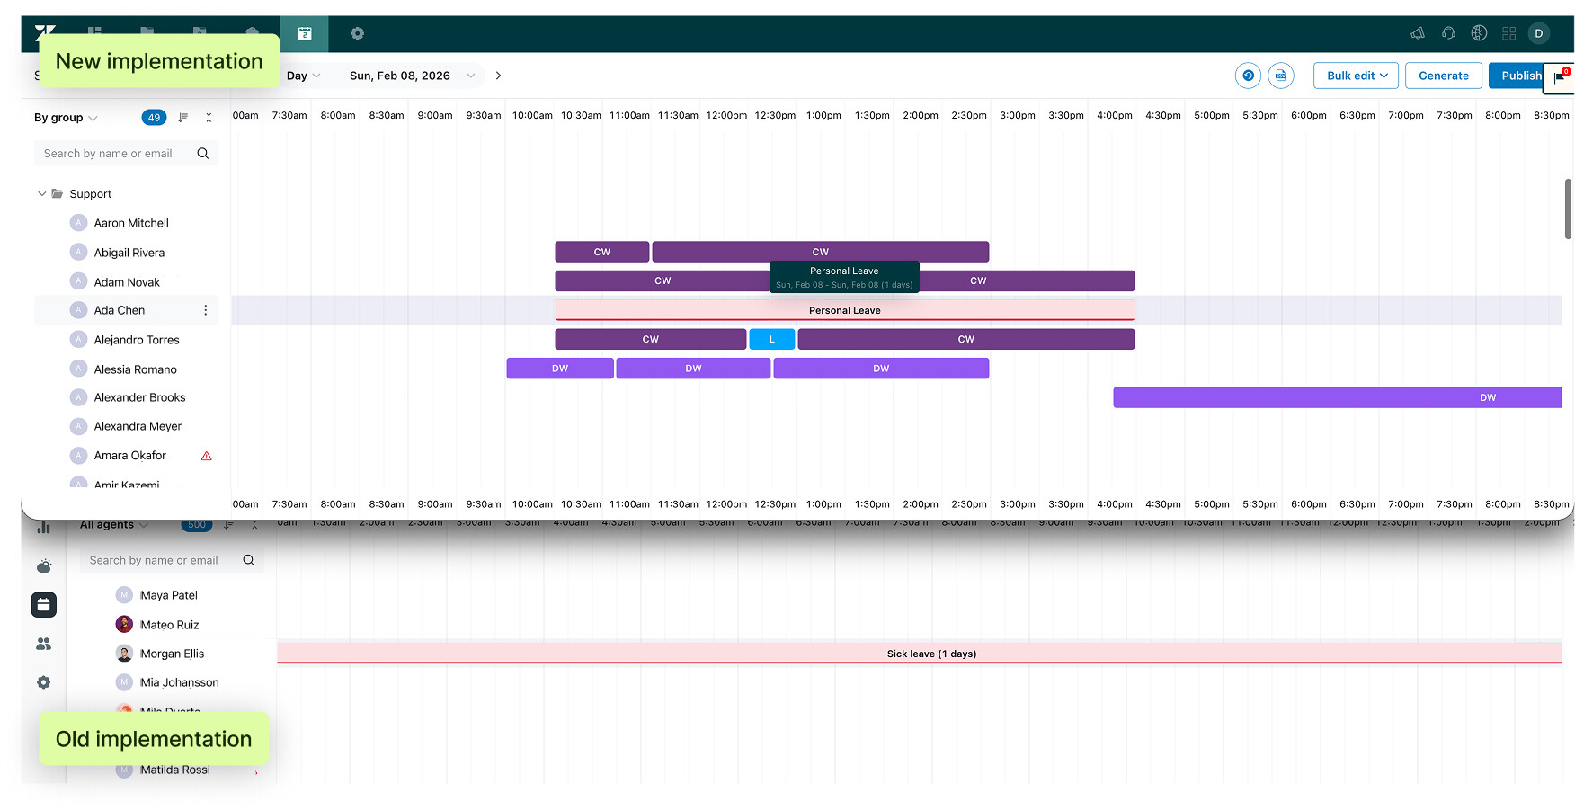The width and height of the screenshot is (1575, 810).
Task: Click the Publish button
Action: click(x=1517, y=76)
